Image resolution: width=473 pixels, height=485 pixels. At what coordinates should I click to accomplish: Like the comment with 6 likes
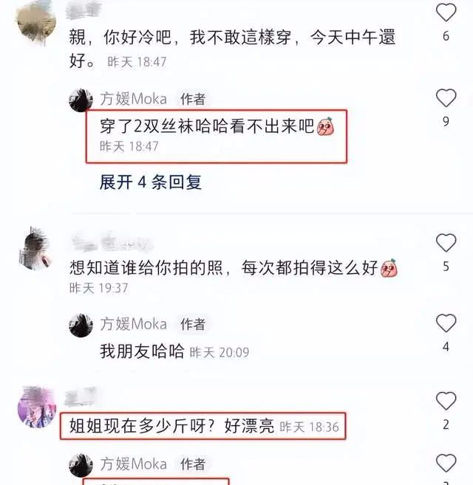pos(446,13)
